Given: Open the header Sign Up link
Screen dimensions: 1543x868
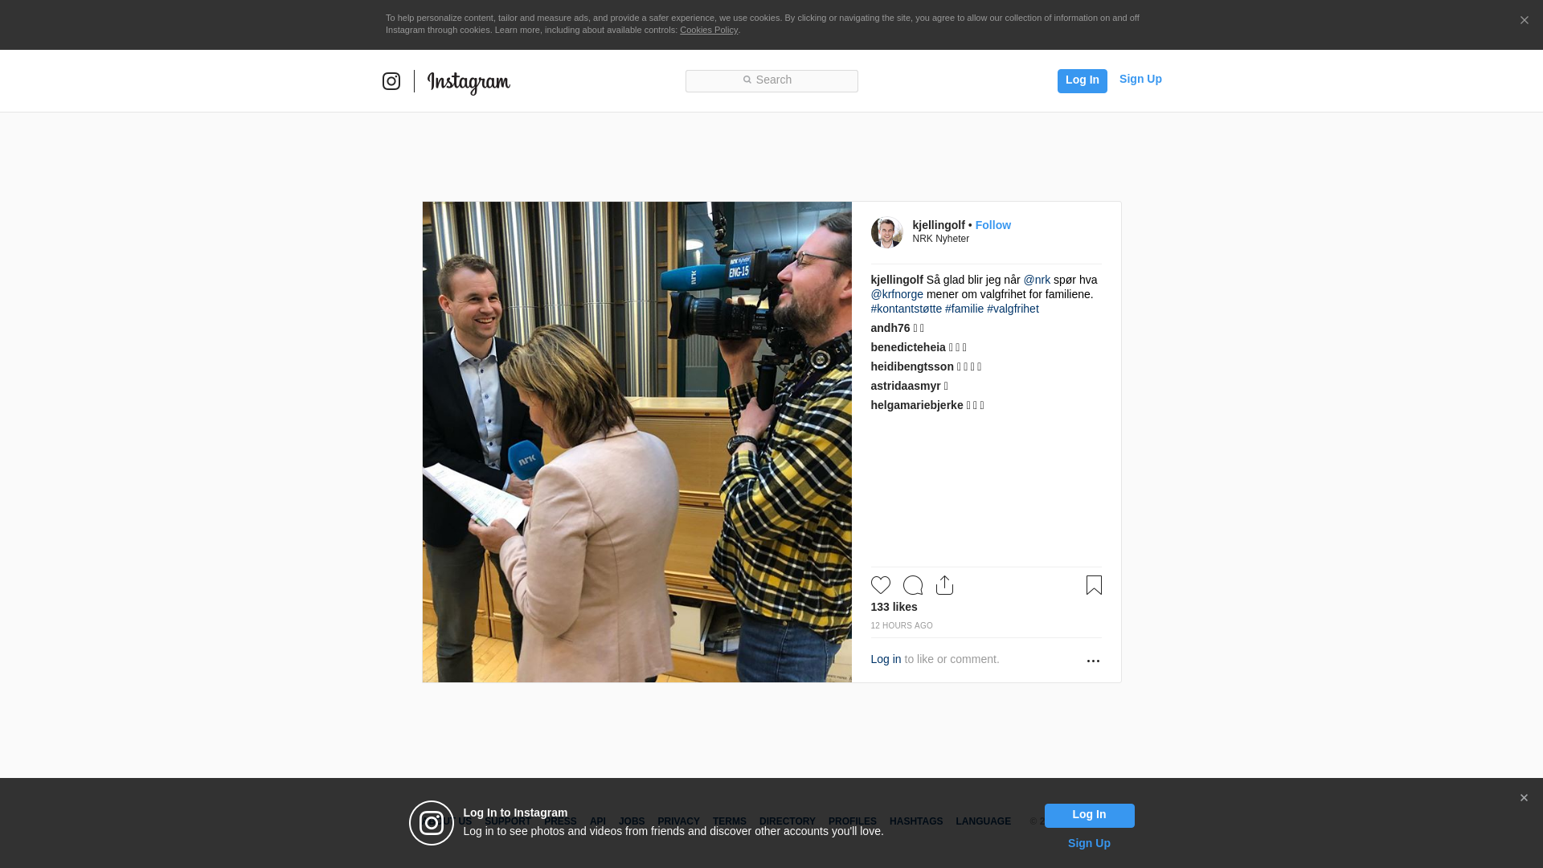Looking at the screenshot, I should pyautogui.click(x=1140, y=79).
